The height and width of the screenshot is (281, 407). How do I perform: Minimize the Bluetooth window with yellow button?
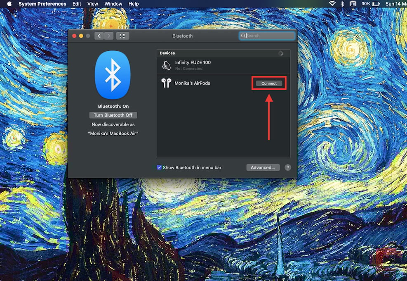[x=81, y=36]
